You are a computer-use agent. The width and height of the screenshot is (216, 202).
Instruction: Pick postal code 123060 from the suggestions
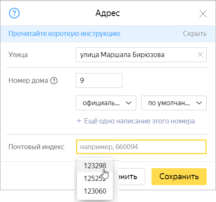(x=95, y=191)
